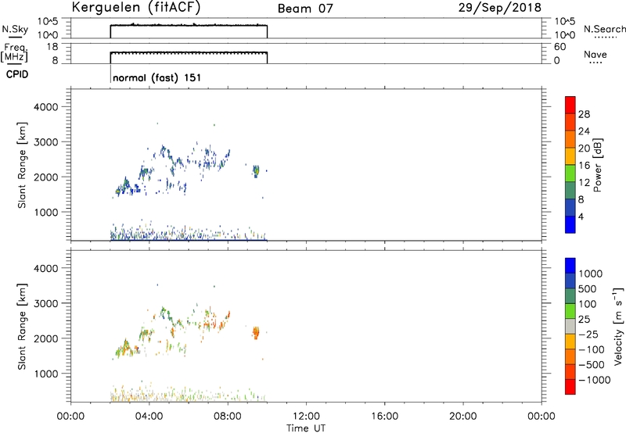The height and width of the screenshot is (433, 626).
Task: Click the 100 velocity colorbar tick
Action: [x=588, y=304]
